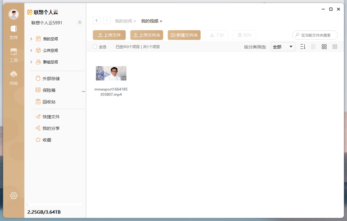
Task: Expand the 公共空间 tree node arrow
Action: (31, 51)
